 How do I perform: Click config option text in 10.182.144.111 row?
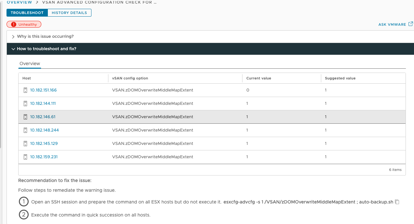click(153, 104)
